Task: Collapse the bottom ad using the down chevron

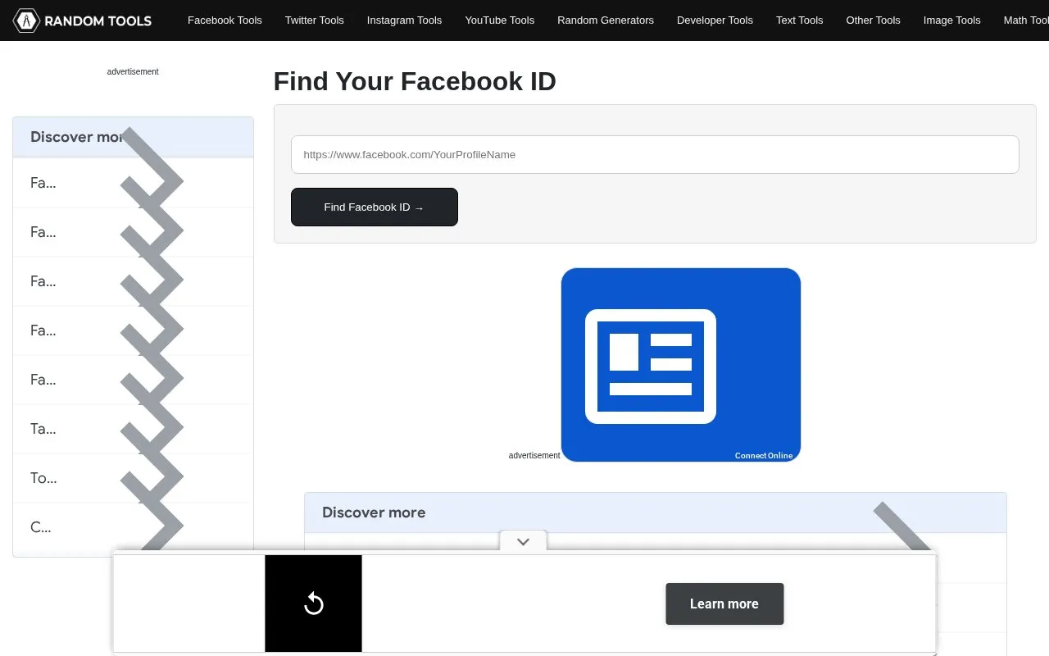Action: click(523, 541)
